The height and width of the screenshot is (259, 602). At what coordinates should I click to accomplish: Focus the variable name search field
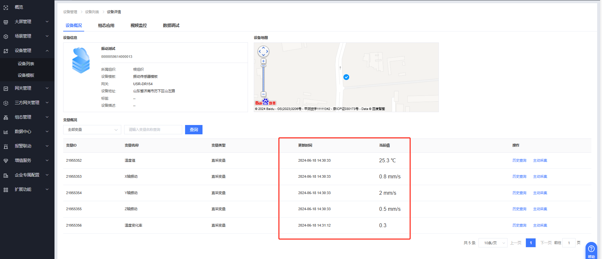click(153, 129)
